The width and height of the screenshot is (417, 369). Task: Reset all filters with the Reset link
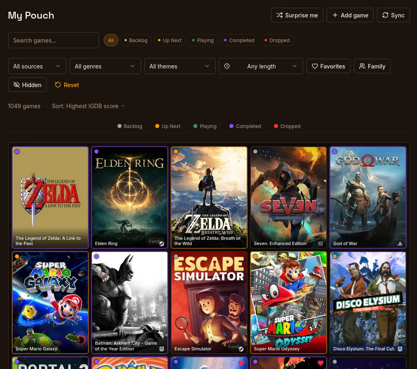(67, 85)
